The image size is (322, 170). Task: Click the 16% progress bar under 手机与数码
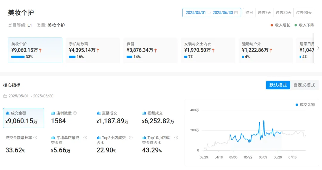(72, 57)
